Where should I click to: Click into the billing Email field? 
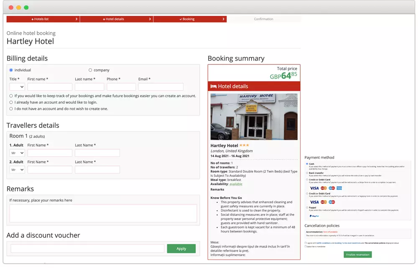tap(161, 87)
